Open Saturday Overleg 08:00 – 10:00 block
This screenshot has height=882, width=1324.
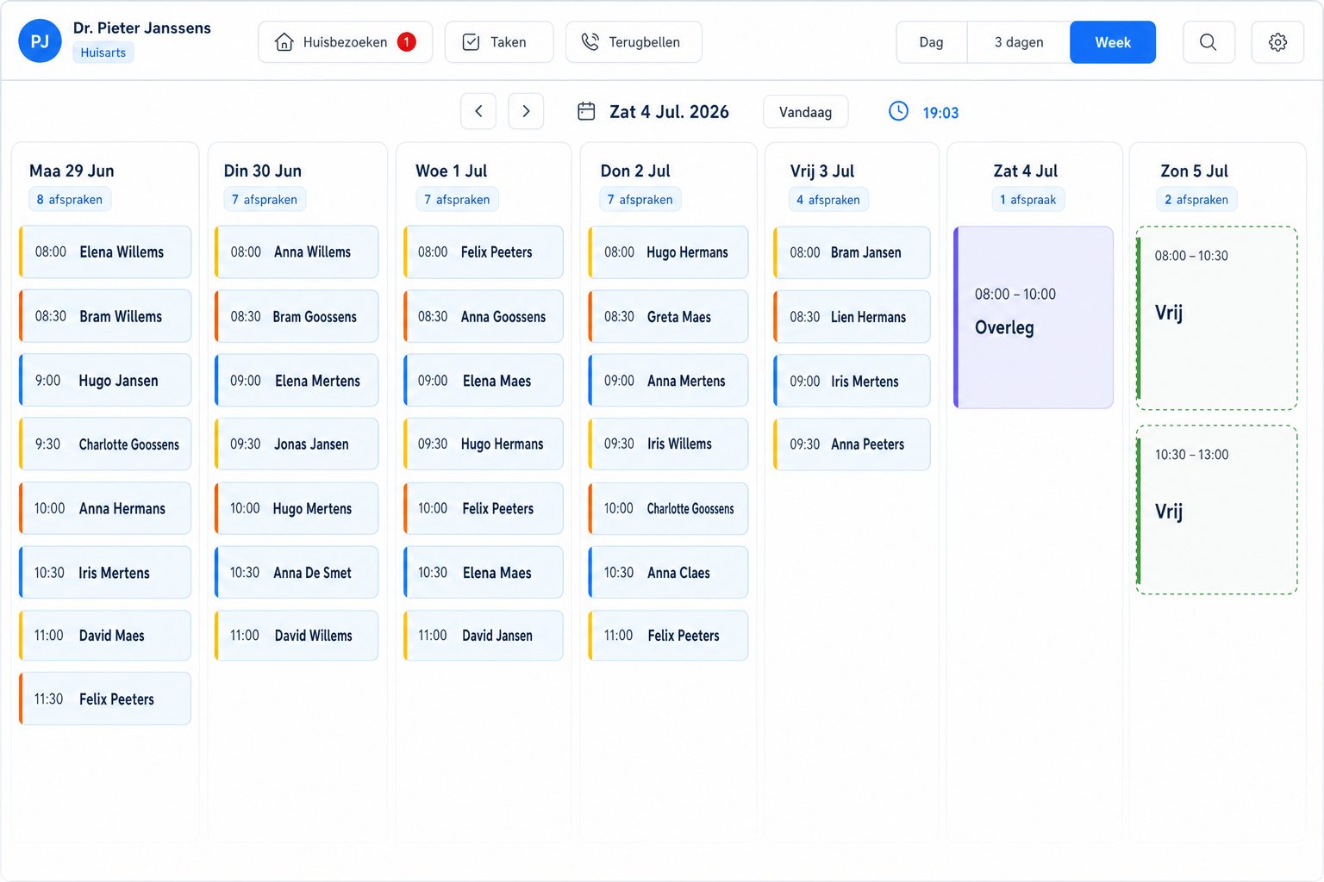pyautogui.click(x=1034, y=317)
